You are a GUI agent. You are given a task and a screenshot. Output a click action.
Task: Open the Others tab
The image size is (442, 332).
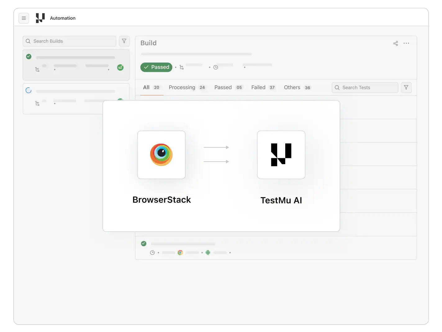[291, 87]
